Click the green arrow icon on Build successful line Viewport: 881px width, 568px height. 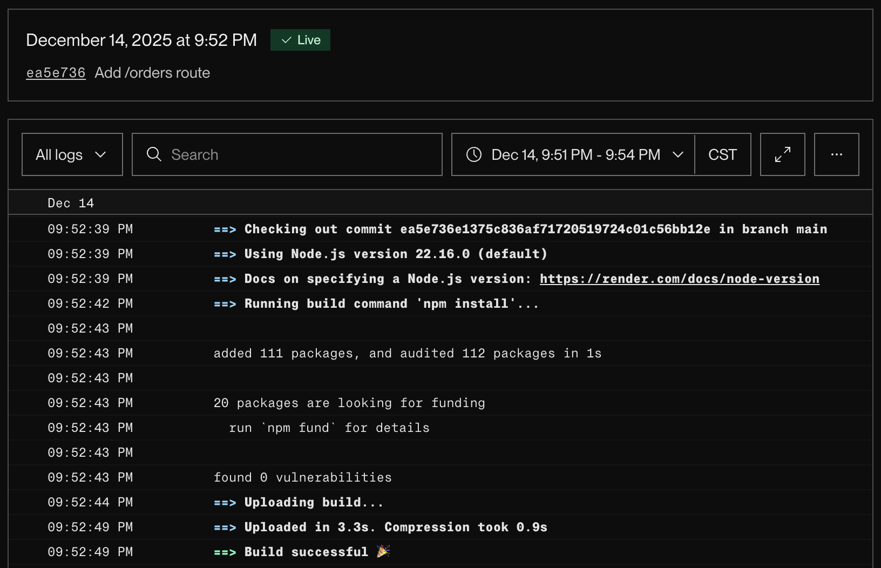pyautogui.click(x=224, y=552)
